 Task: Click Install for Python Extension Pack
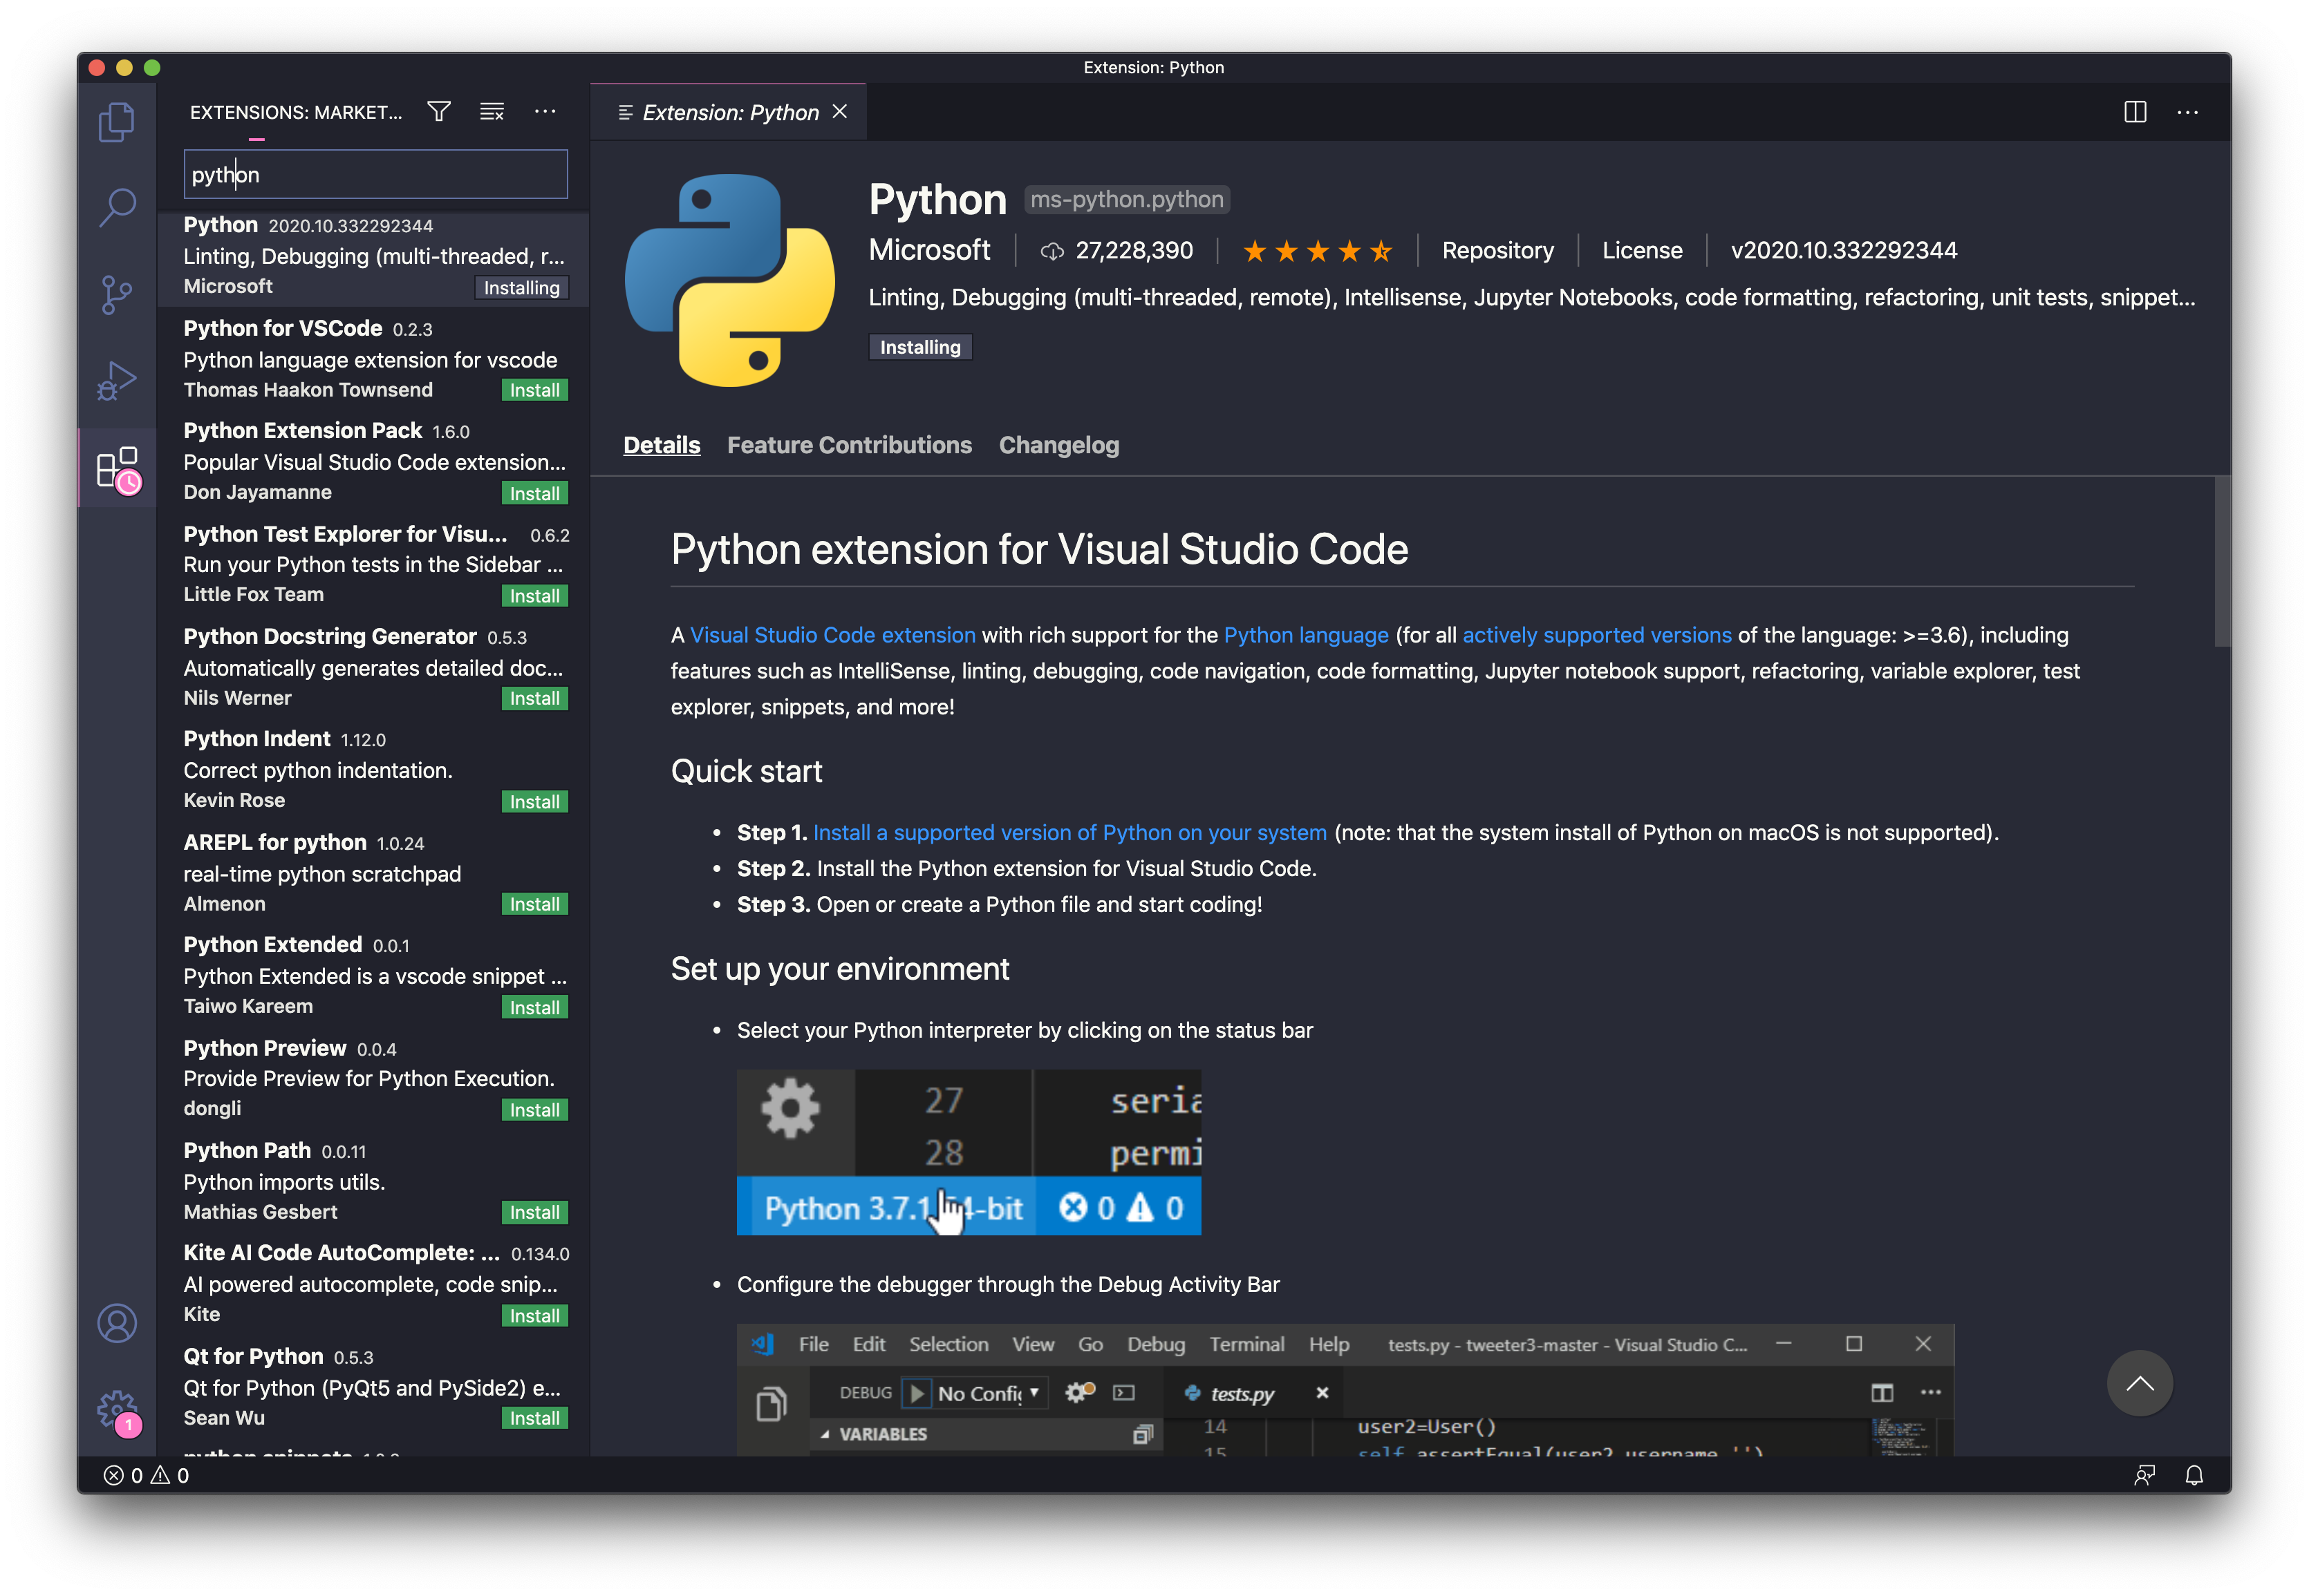pos(535,491)
